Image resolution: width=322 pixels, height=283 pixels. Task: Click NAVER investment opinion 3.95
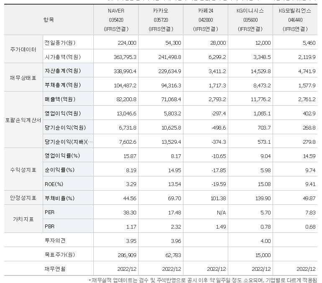(x=131, y=241)
